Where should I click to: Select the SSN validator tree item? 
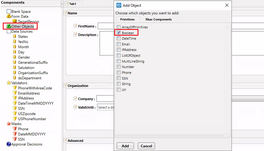[x=21, y=109]
